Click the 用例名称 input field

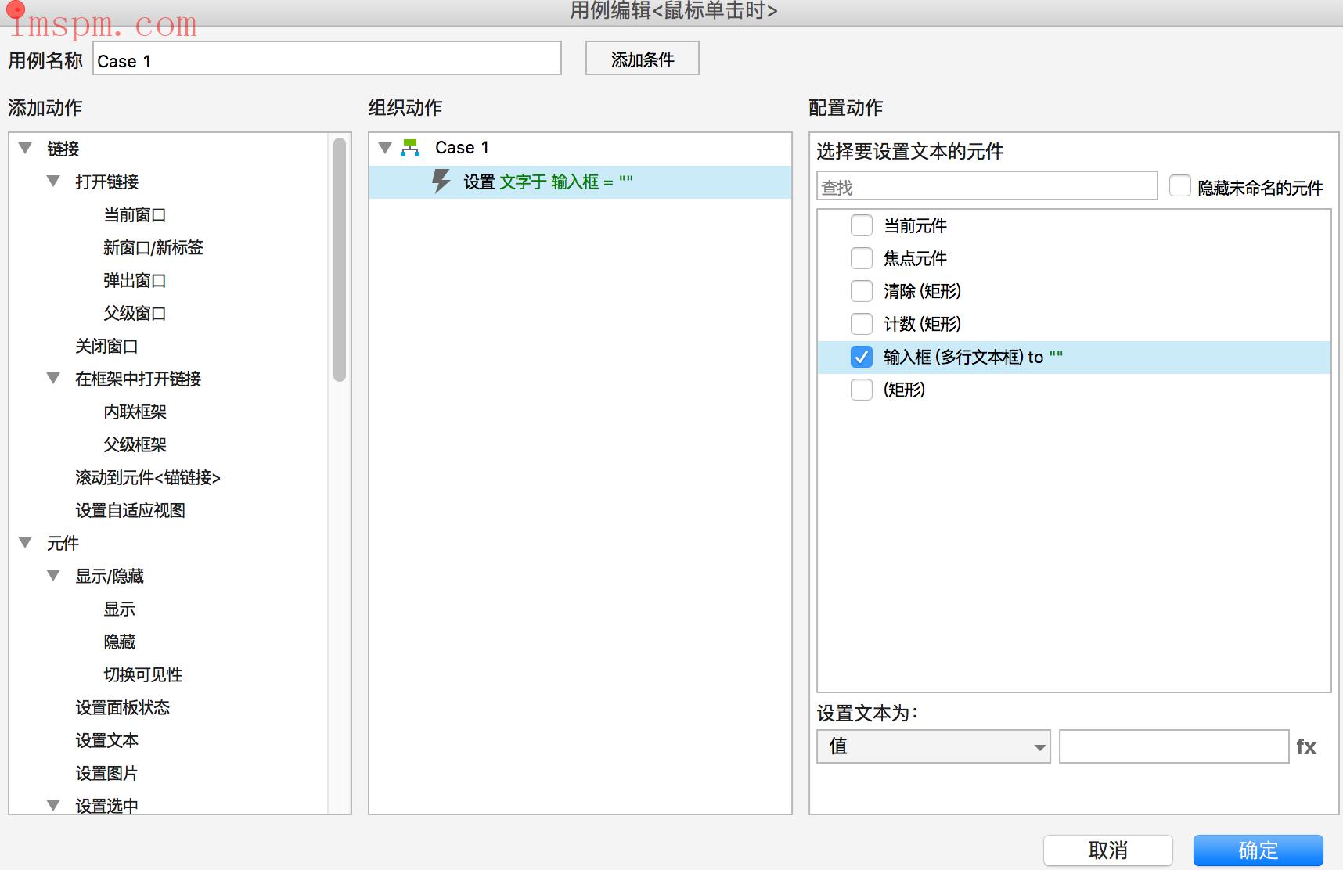[x=327, y=59]
